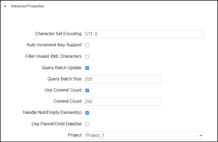Check the Use Parent/Child DataSet box

click(x=87, y=124)
